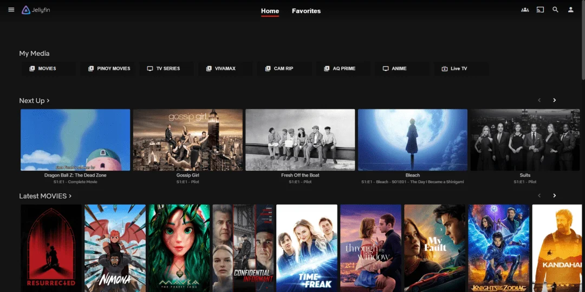The image size is (585, 292).
Task: Show next items in Next Up row
Action: tap(555, 100)
